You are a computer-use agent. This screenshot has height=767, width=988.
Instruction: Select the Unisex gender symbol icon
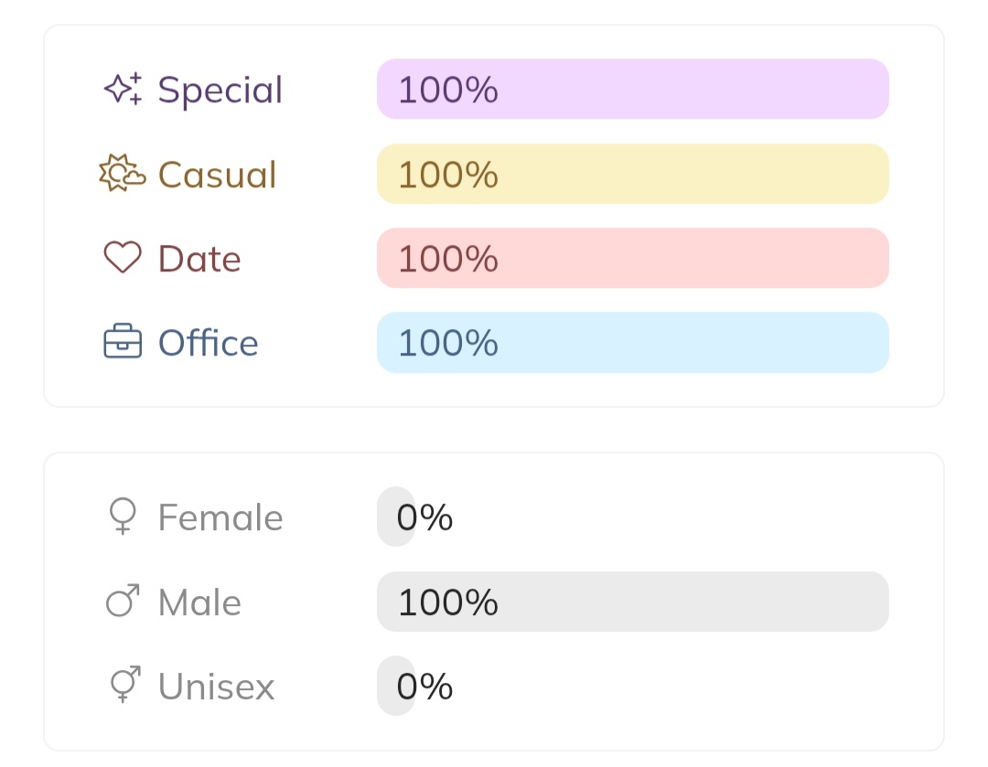pyautogui.click(x=123, y=686)
